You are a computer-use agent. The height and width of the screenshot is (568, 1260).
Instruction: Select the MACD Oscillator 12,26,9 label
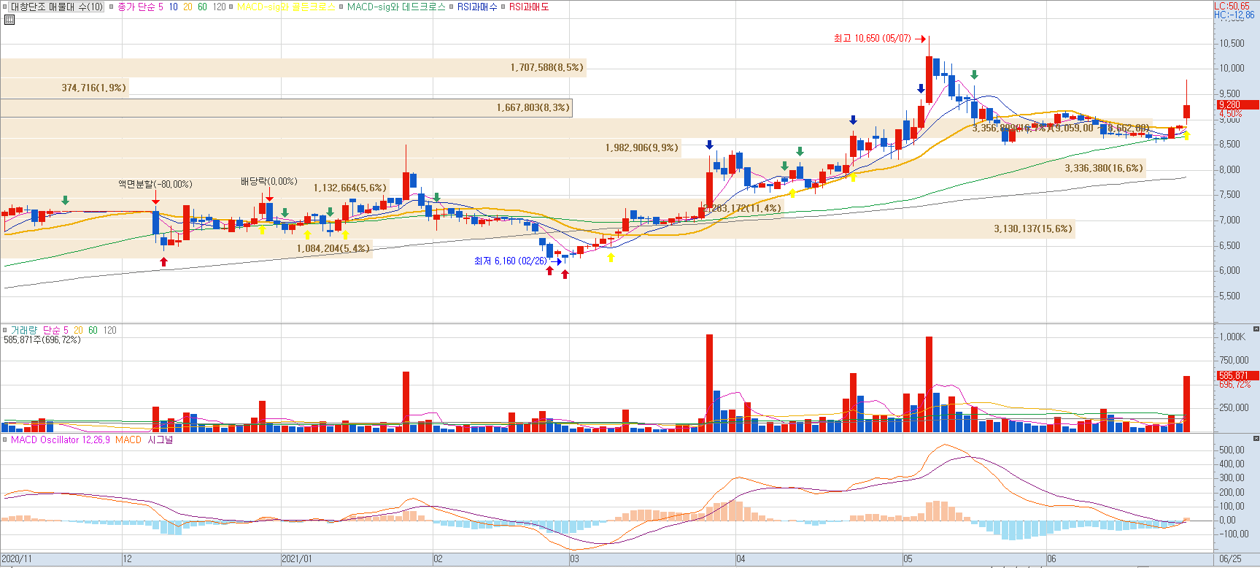tap(61, 440)
